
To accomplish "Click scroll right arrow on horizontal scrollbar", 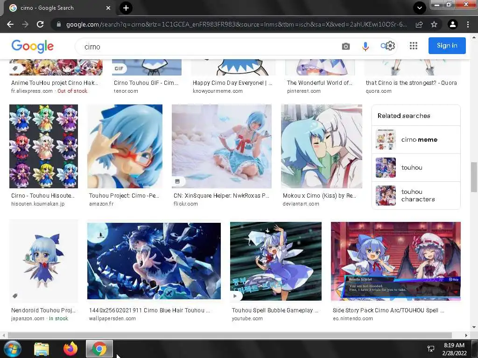I will (x=466, y=335).
